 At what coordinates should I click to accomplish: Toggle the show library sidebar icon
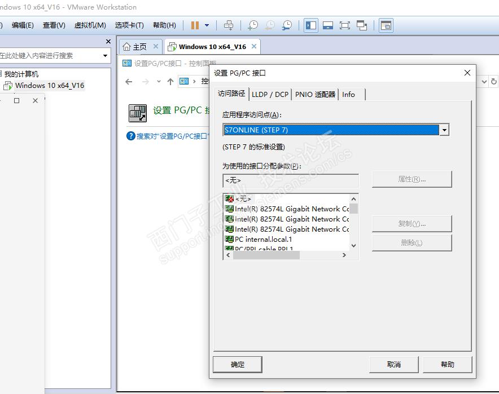pos(311,25)
